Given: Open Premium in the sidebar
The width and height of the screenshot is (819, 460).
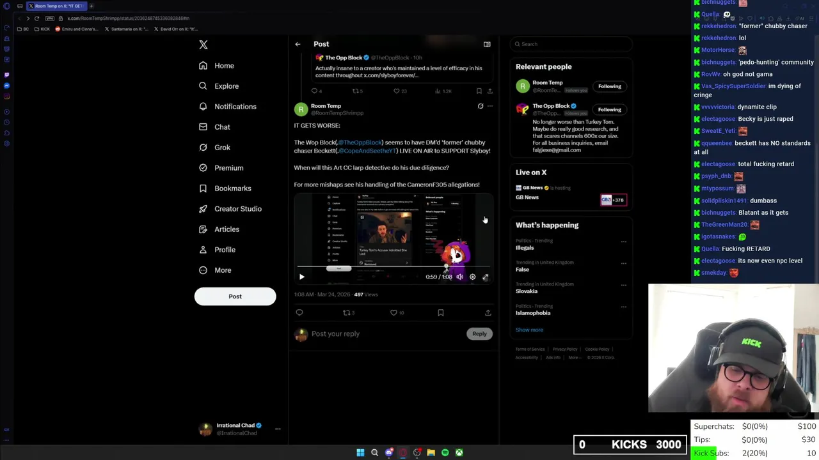Looking at the screenshot, I should [221, 168].
